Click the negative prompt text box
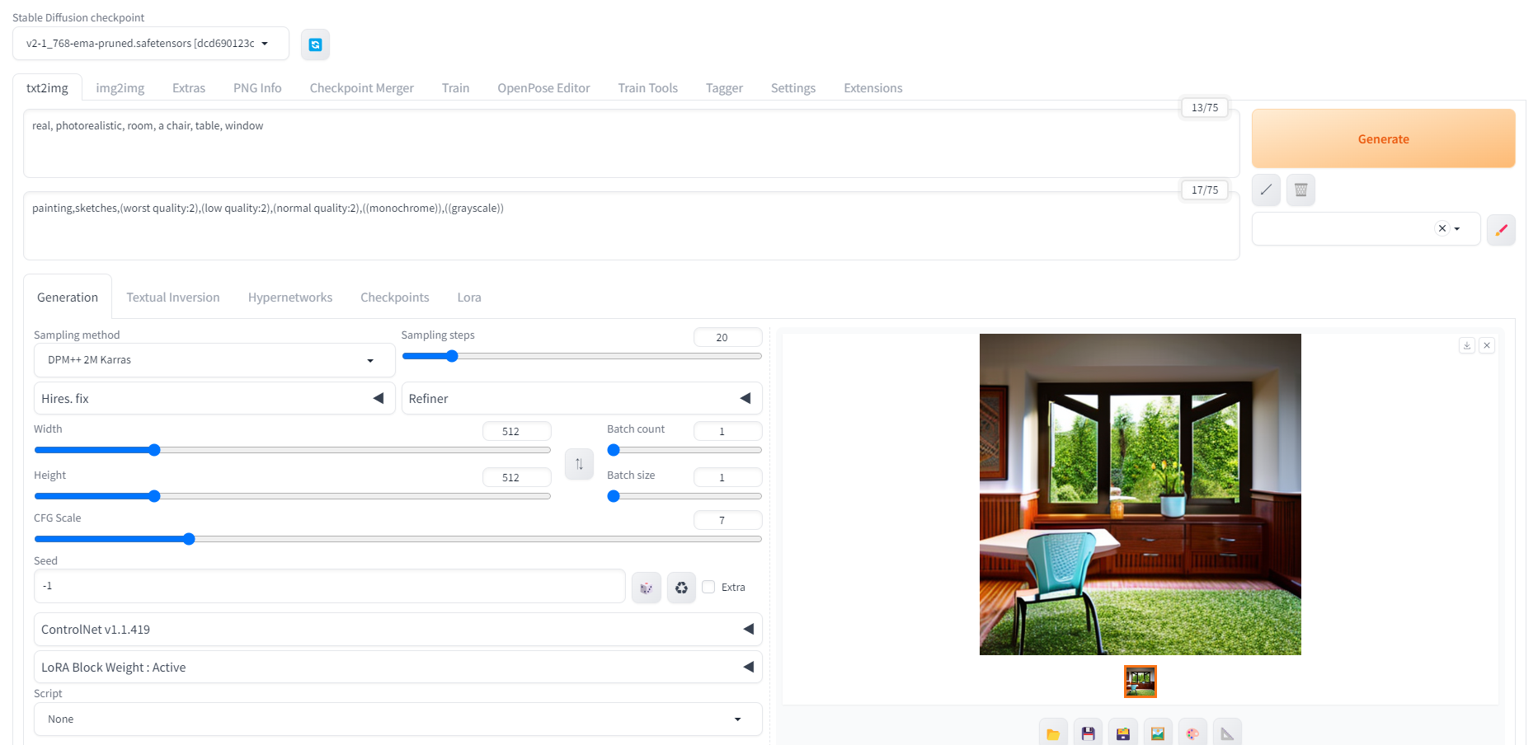 [632, 226]
